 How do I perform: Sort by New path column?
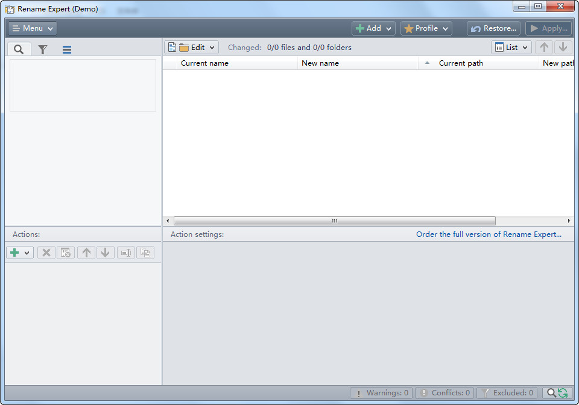[557, 63]
